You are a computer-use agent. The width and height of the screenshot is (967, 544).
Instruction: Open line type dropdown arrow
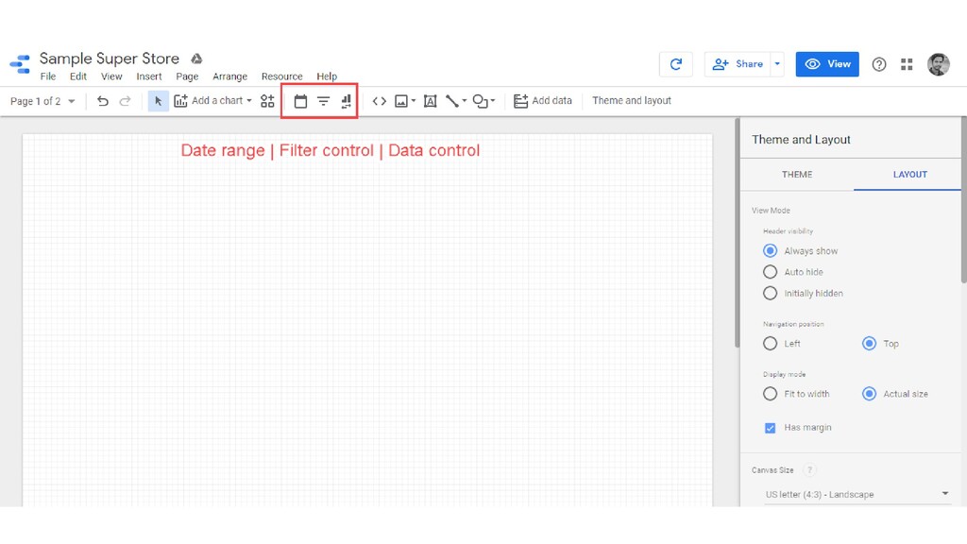[464, 101]
